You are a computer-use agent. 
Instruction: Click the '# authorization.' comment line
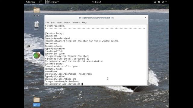(x=55, y=26)
